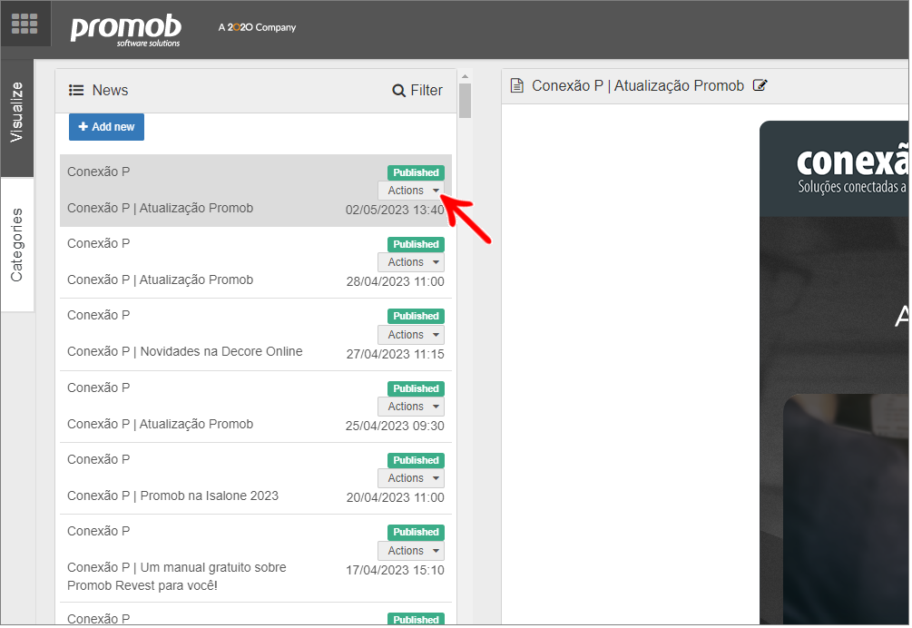Open the apps grid menu icon

25,24
